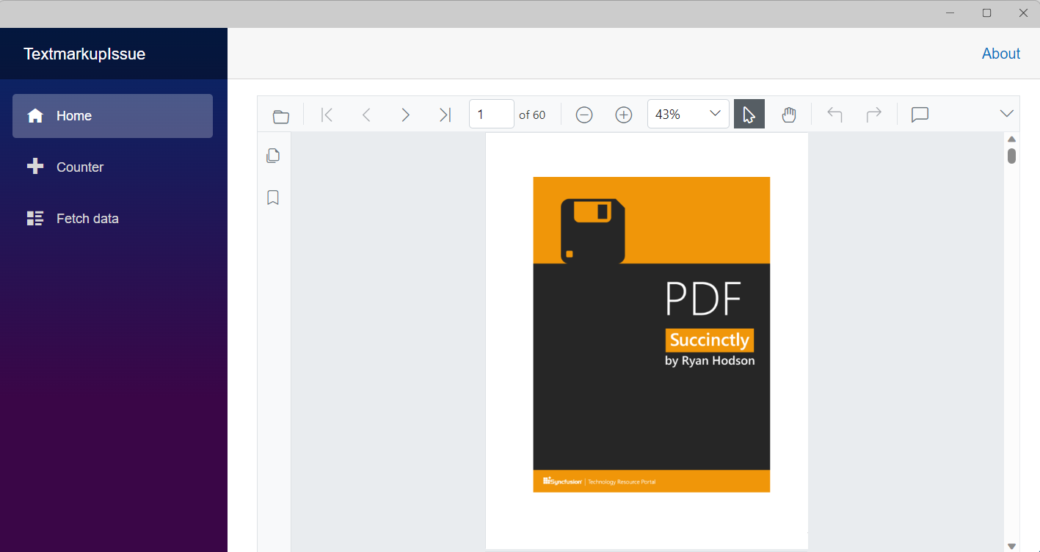Open the comment annotation tool

(920, 115)
